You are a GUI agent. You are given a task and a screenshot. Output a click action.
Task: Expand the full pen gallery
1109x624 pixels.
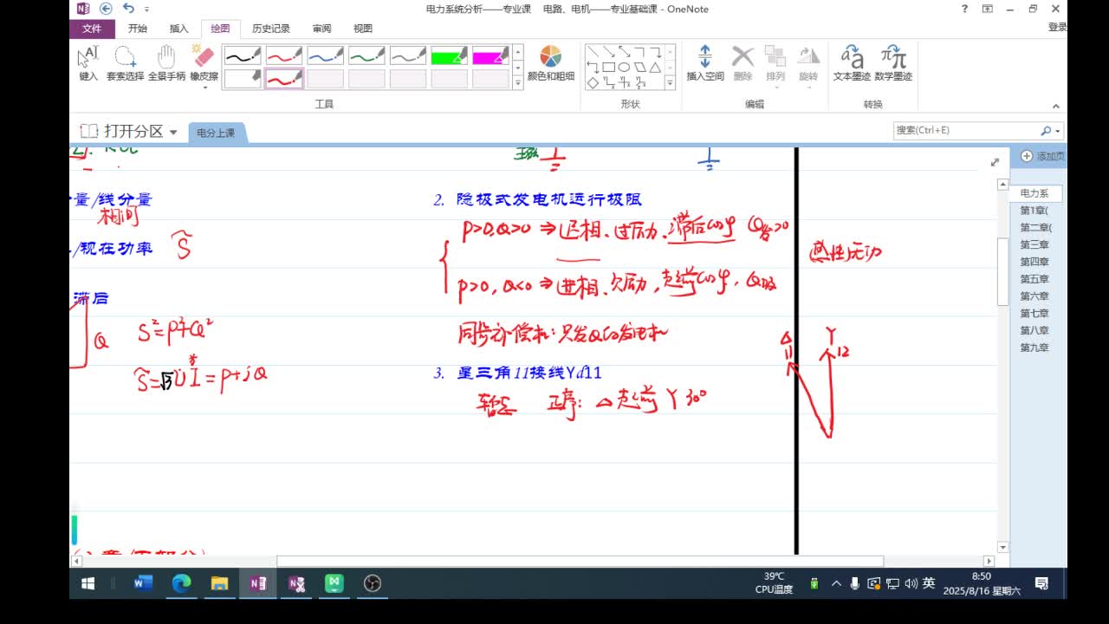point(518,83)
